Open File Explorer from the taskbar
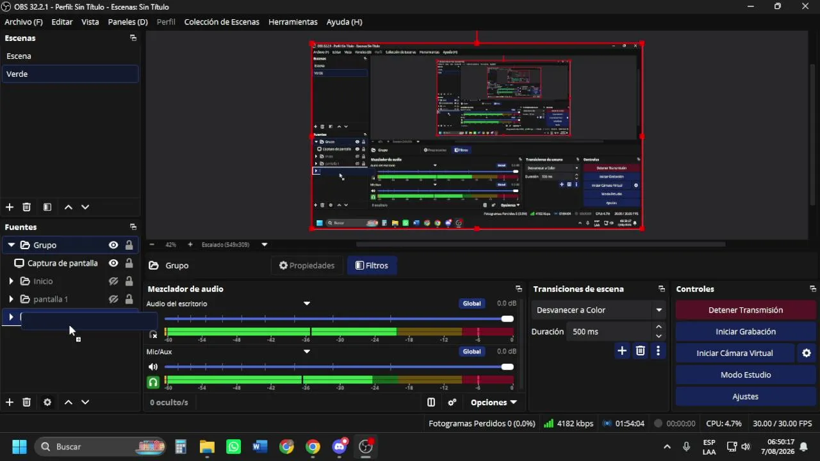The height and width of the screenshot is (461, 820). [207, 446]
